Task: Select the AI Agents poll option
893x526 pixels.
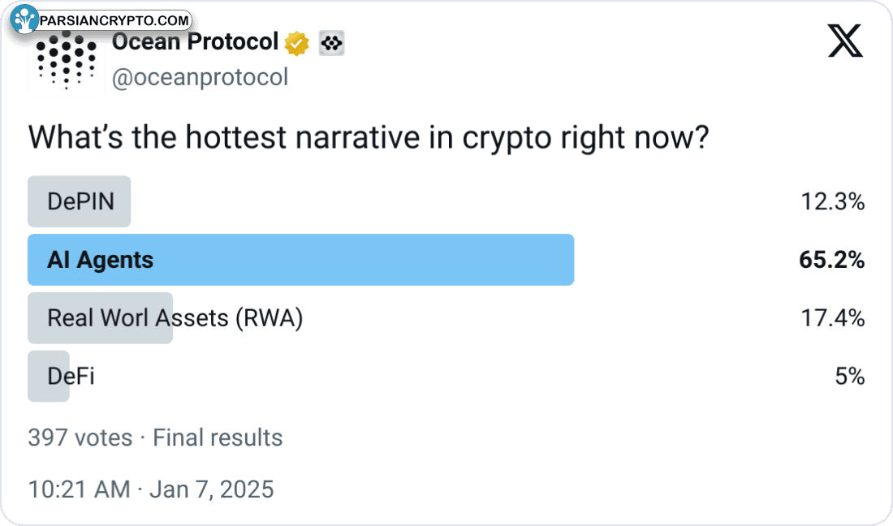Action: pos(100,260)
